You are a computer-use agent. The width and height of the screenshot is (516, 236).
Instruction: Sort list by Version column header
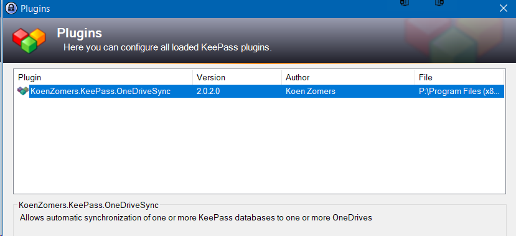pos(237,77)
